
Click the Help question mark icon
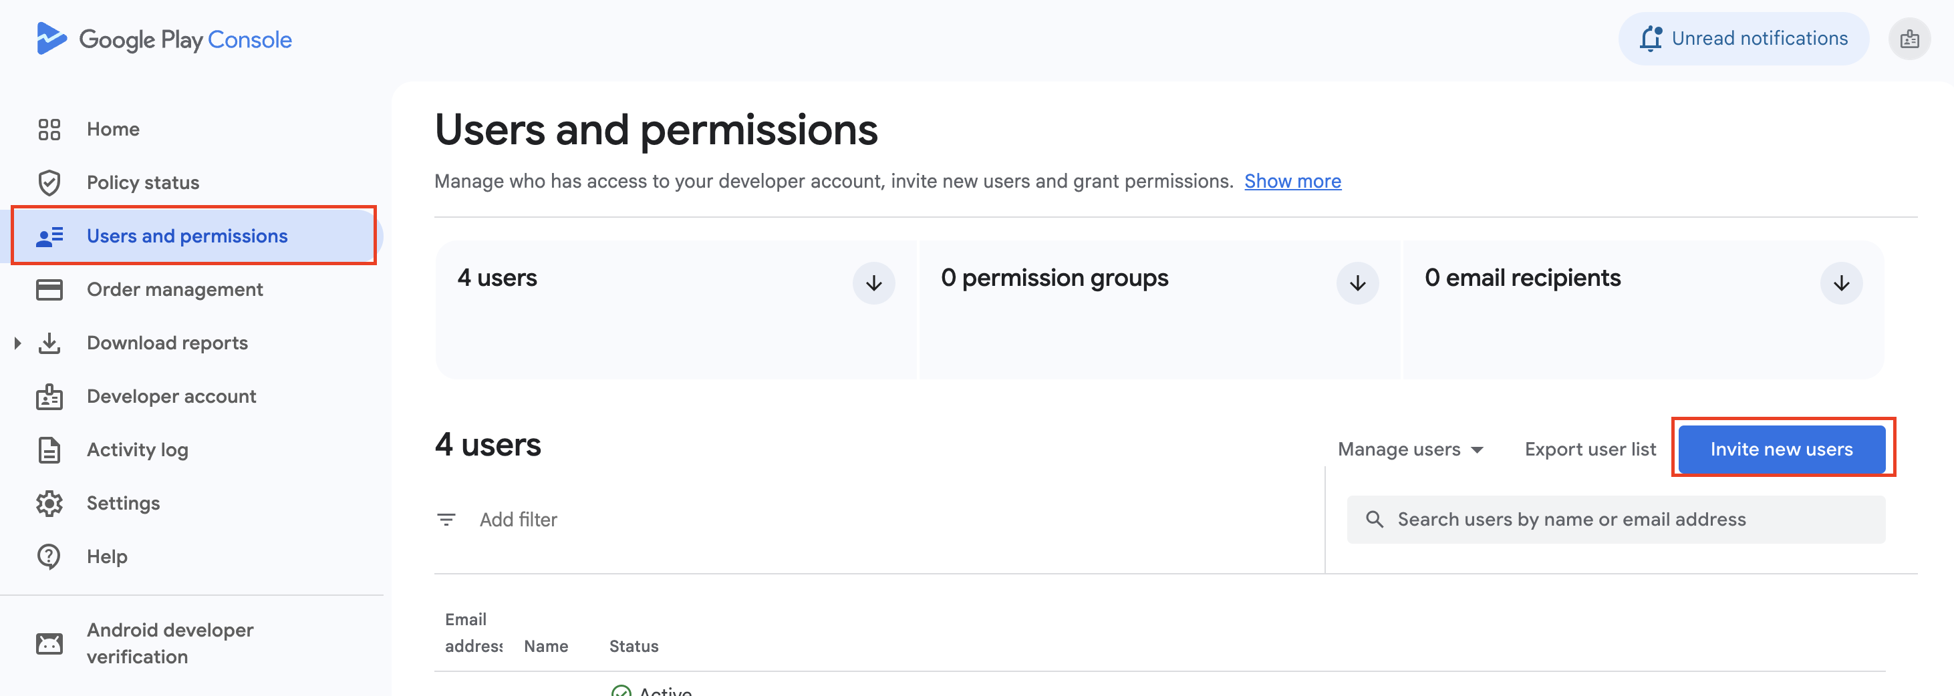(x=49, y=556)
